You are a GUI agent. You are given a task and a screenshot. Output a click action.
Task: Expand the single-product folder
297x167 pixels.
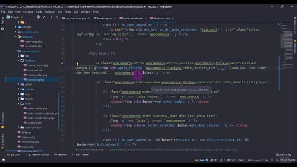coord(19,128)
